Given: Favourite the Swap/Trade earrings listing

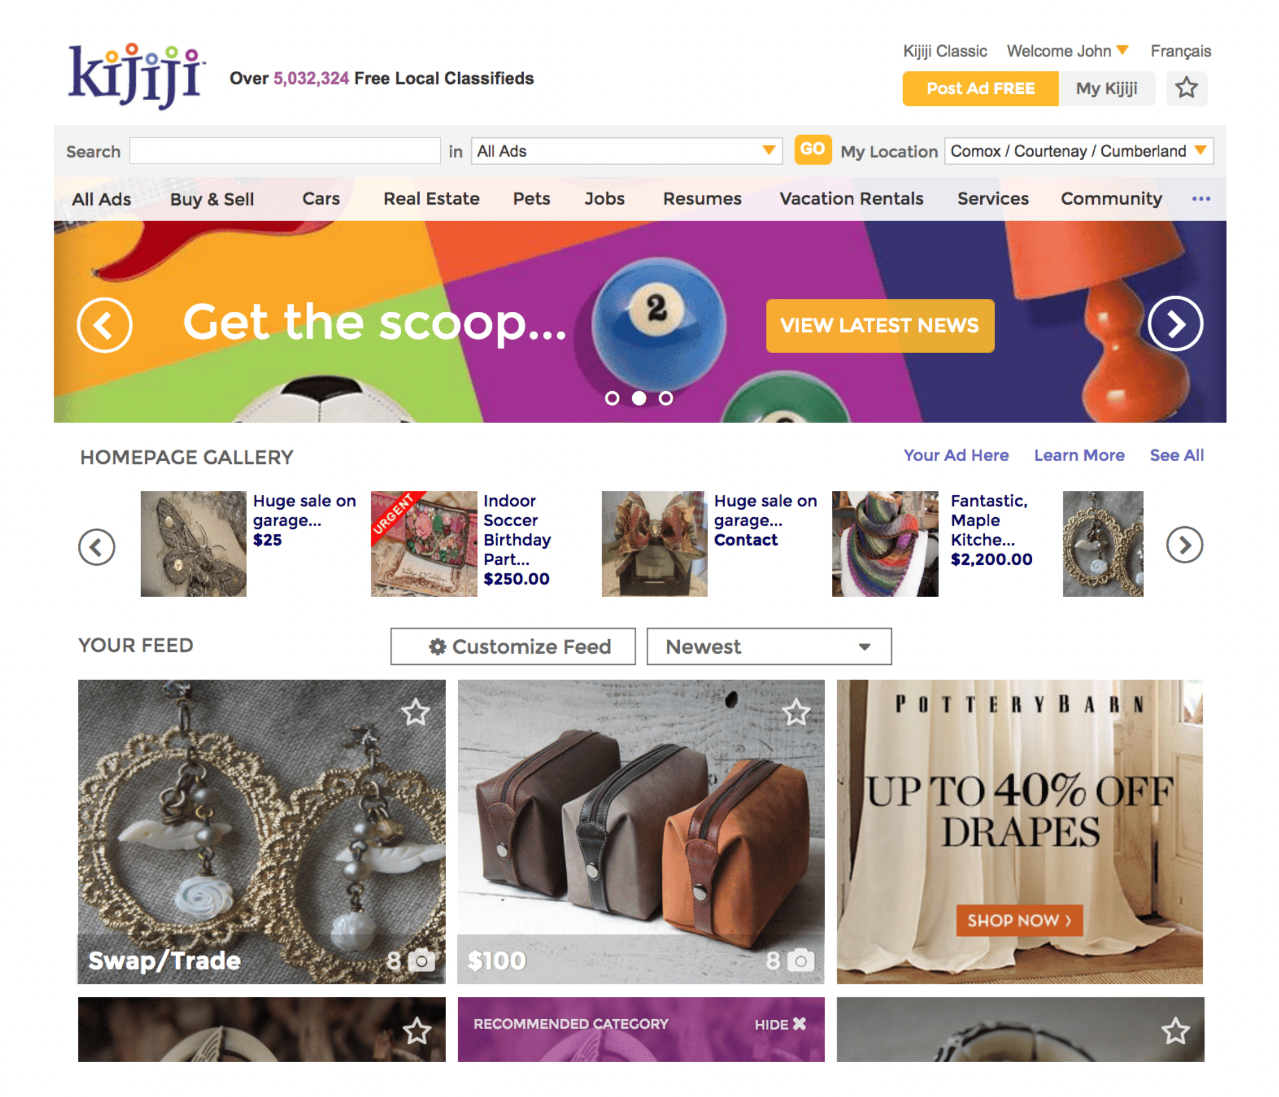Looking at the screenshot, I should pyautogui.click(x=416, y=712).
